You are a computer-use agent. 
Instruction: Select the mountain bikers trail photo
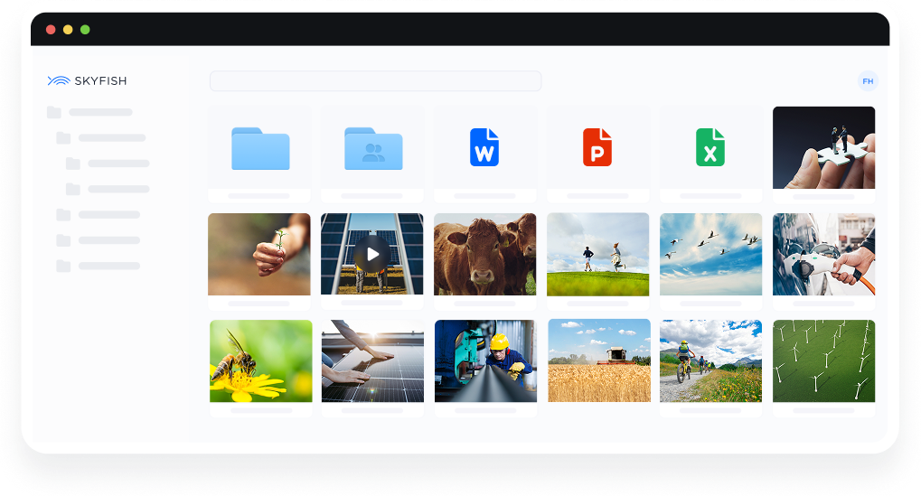pyautogui.click(x=710, y=360)
